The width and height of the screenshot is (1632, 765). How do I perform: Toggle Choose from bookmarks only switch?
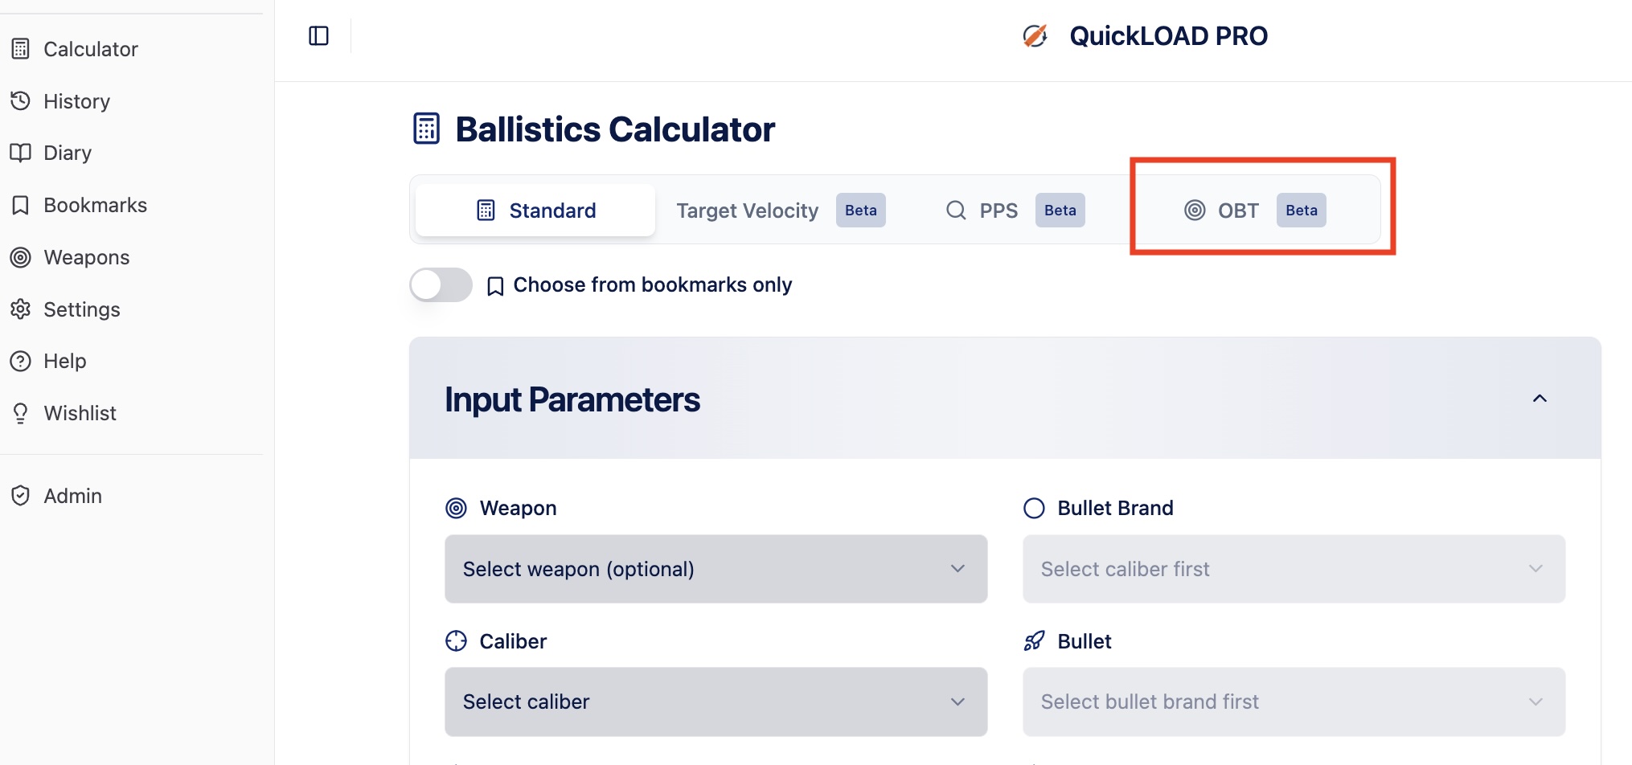point(441,285)
